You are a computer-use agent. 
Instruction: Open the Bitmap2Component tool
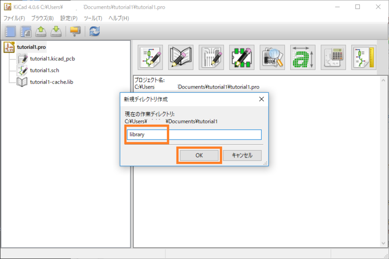point(303,57)
